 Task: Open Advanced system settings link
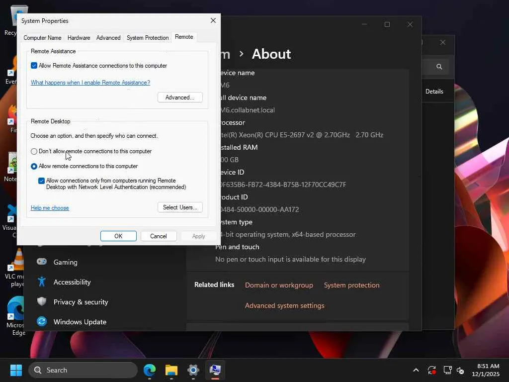point(285,306)
